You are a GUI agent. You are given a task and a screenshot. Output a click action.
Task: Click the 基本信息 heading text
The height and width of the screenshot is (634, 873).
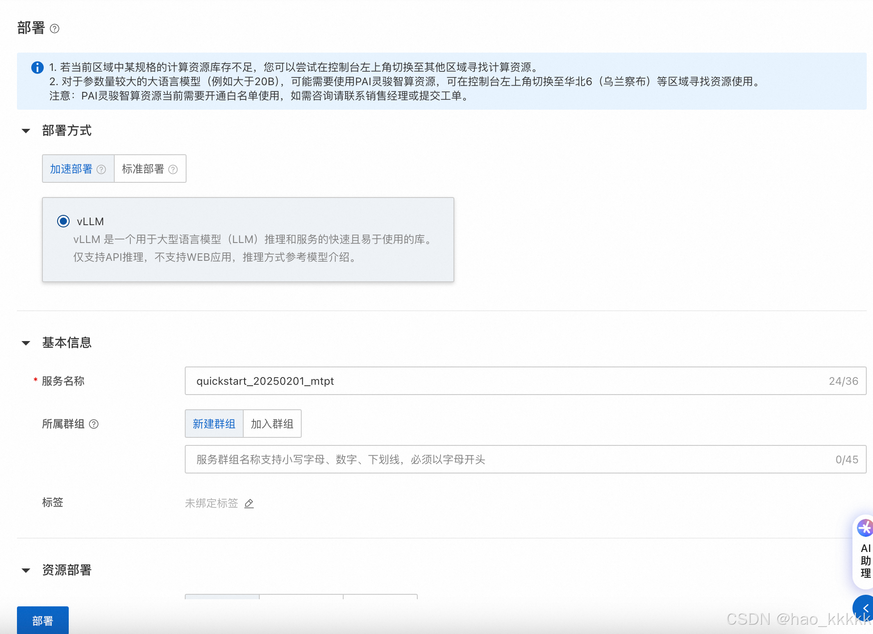coord(67,343)
